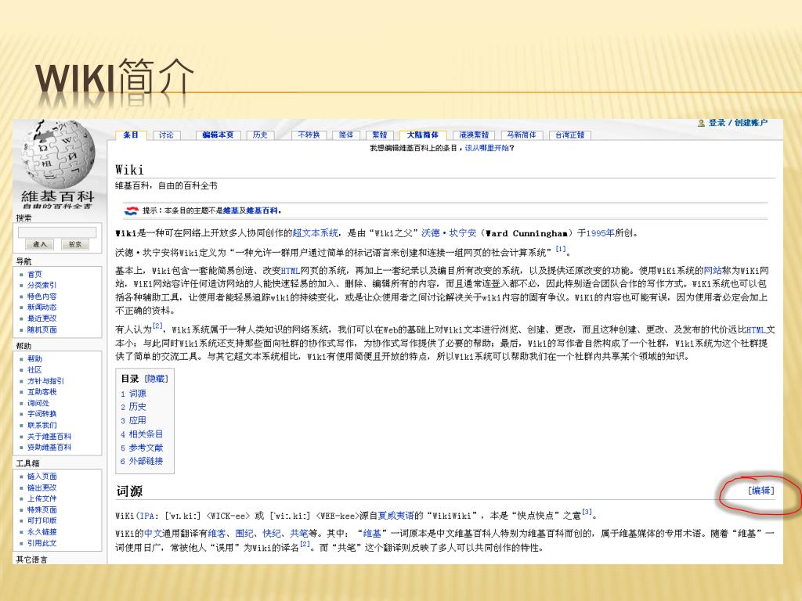This screenshot has height=601, width=802.
Task: Collapse contents with the 隐藏 toggle
Action: pos(157,379)
